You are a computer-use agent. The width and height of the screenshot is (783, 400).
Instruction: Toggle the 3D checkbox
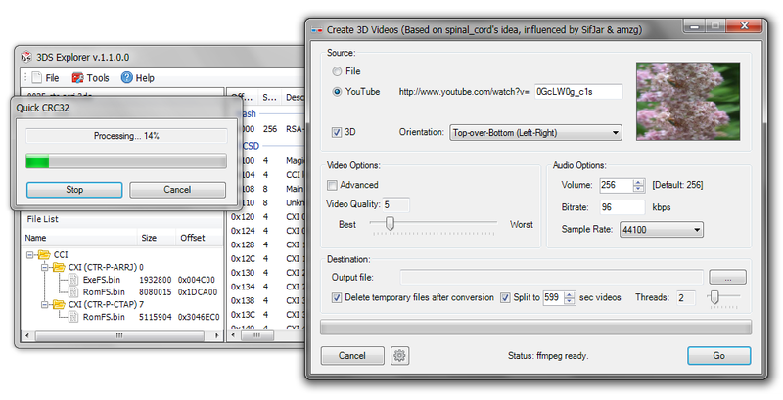[x=339, y=132]
